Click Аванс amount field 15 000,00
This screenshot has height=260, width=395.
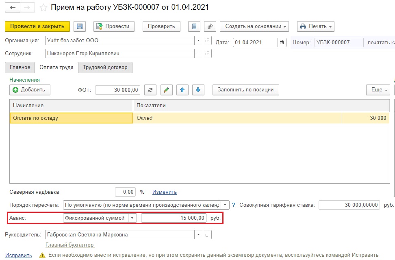point(174,218)
